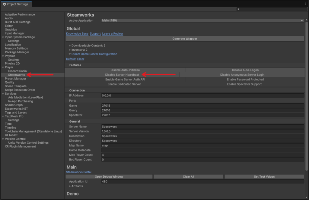
Task: Click the Open Debug Window button
Action: (x=109, y=177)
